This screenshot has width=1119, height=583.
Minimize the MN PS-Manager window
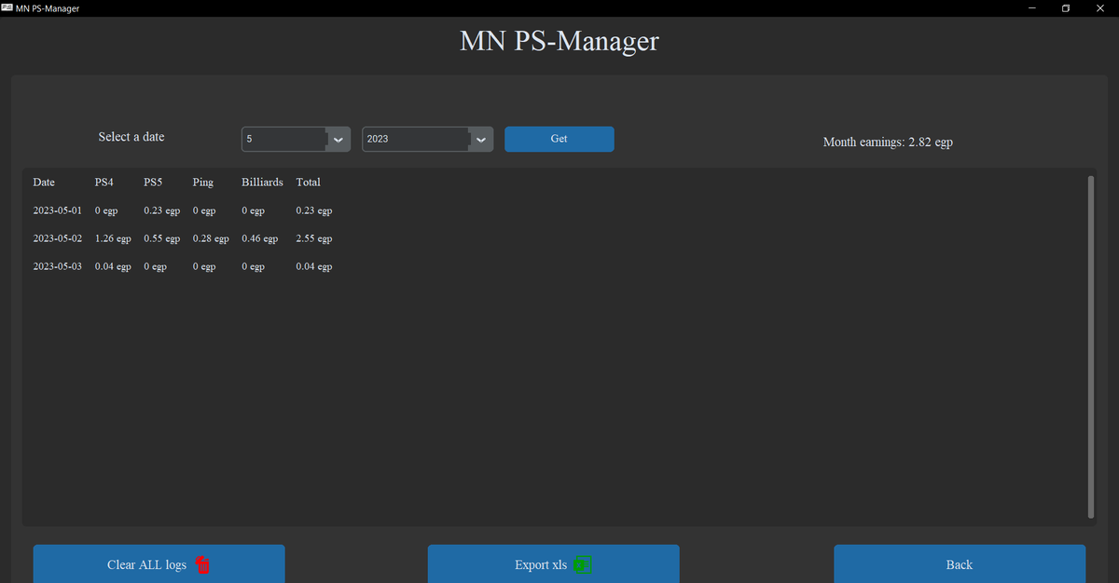(x=1031, y=8)
